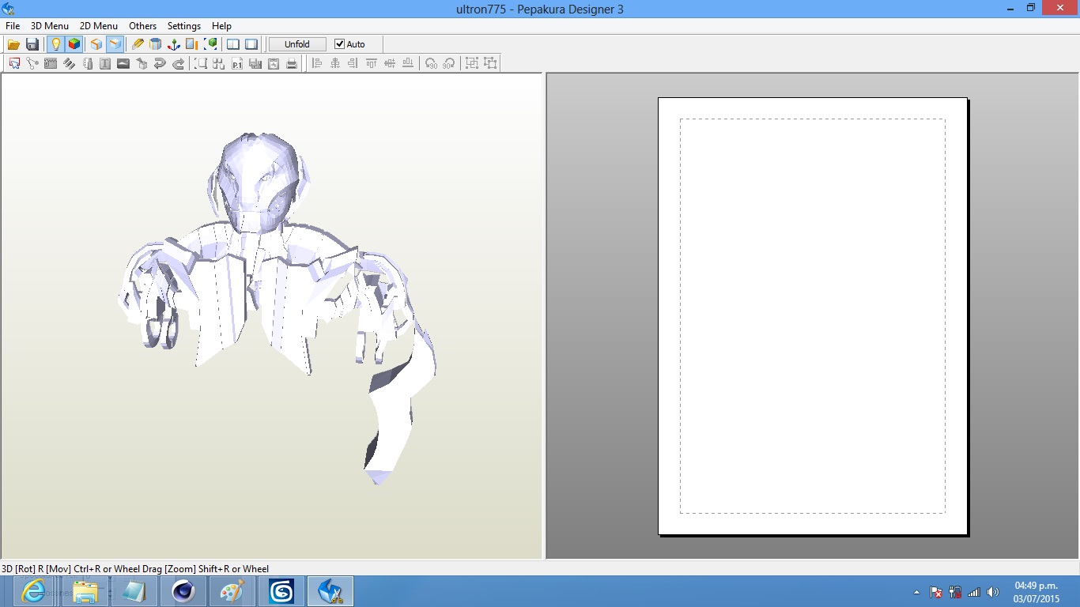Open the Help menu

(221, 26)
